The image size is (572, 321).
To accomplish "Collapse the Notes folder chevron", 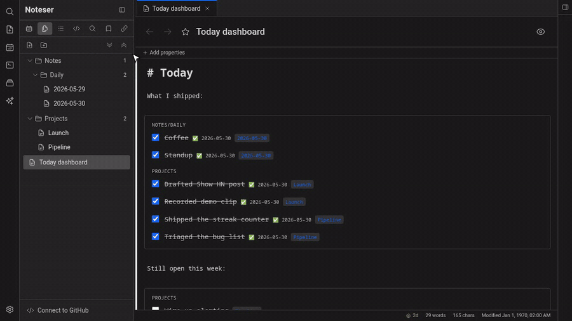I will click(30, 61).
